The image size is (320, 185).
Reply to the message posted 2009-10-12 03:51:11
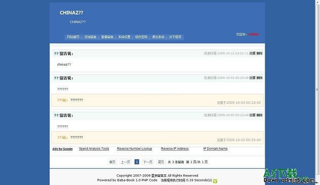[253, 53]
